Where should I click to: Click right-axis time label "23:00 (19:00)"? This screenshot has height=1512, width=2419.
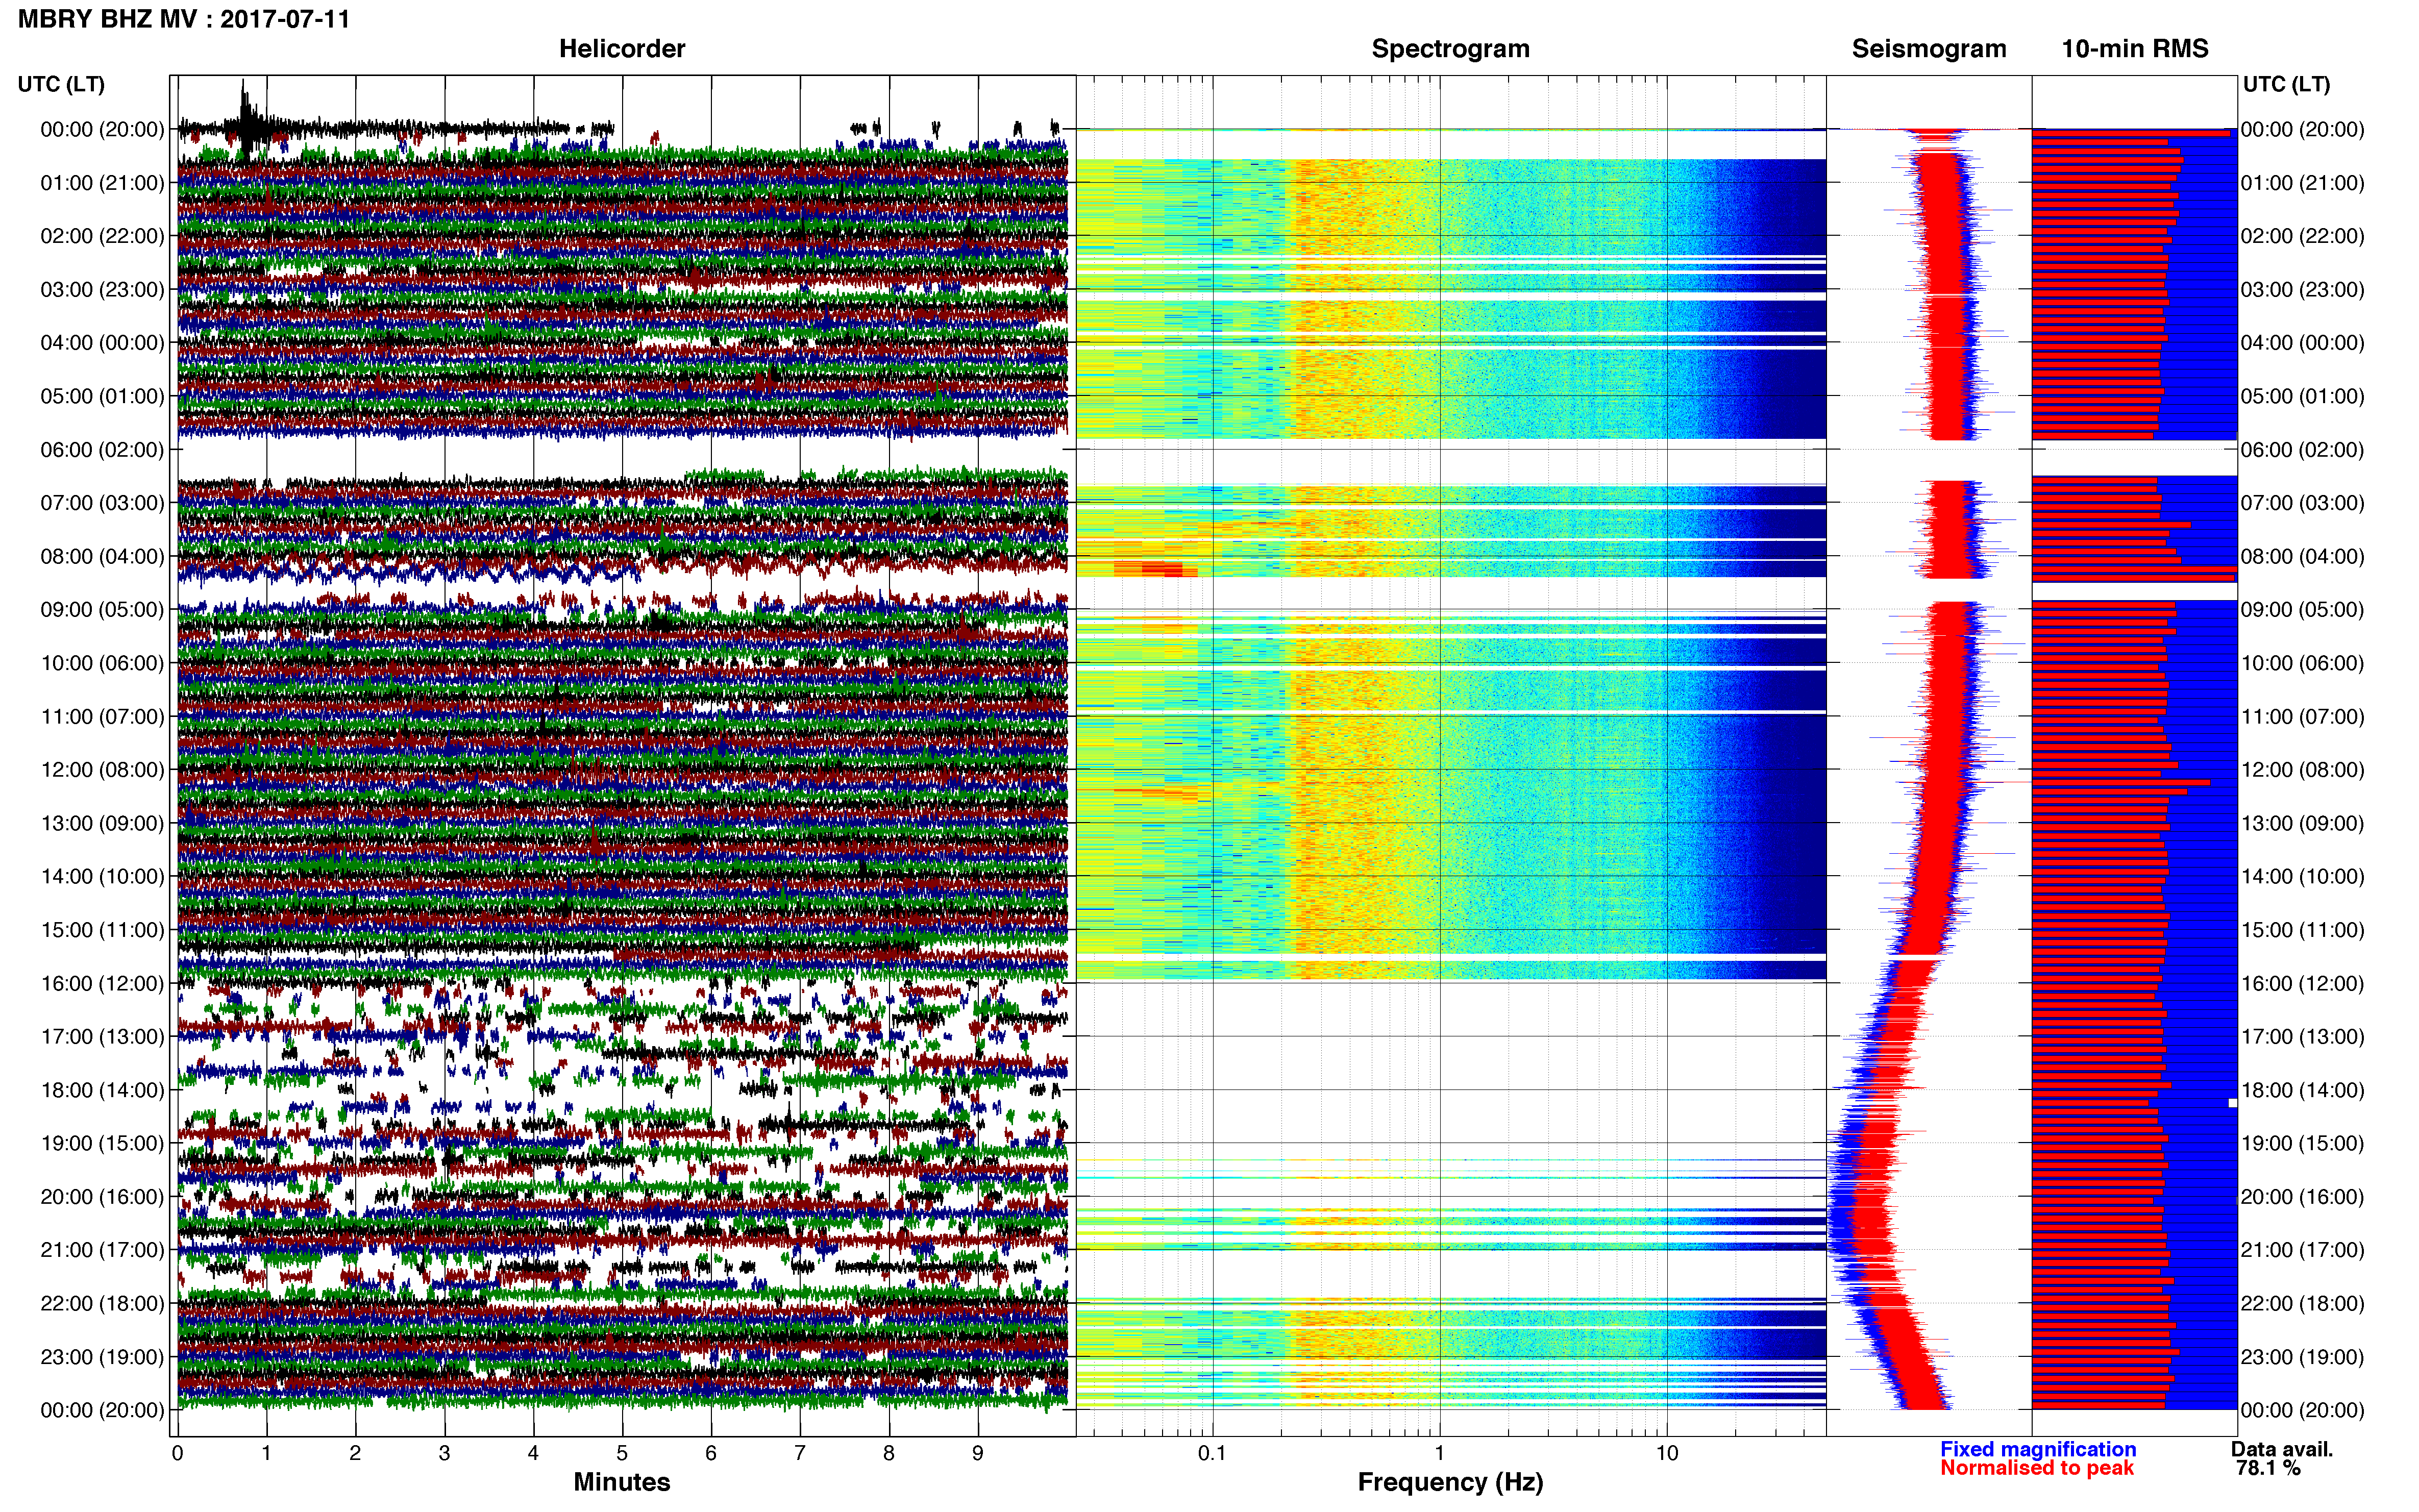click(x=2303, y=1357)
